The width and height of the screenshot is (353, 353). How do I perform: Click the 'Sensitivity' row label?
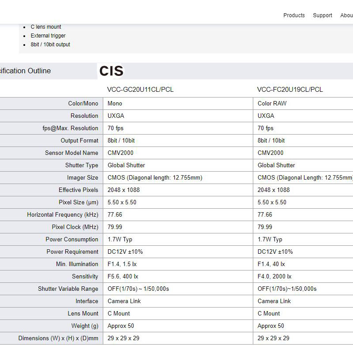point(85,277)
